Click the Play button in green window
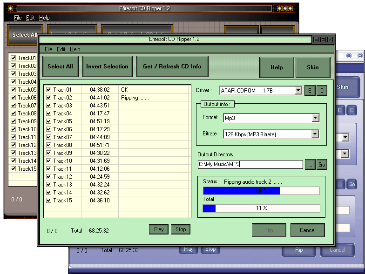 (x=159, y=229)
